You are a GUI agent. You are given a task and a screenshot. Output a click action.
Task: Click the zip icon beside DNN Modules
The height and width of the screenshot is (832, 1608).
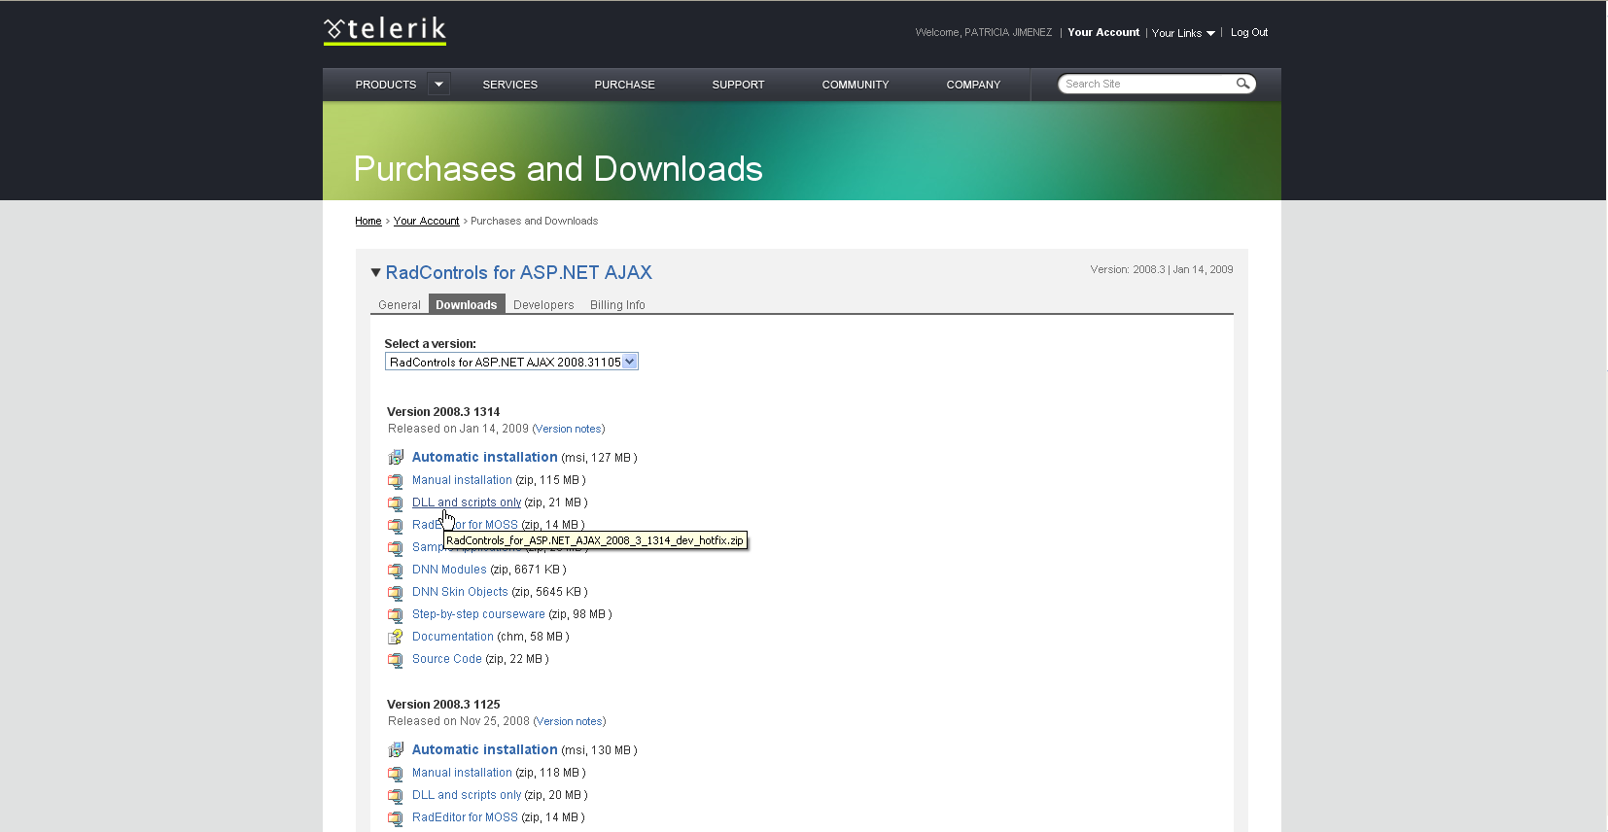[x=396, y=571]
